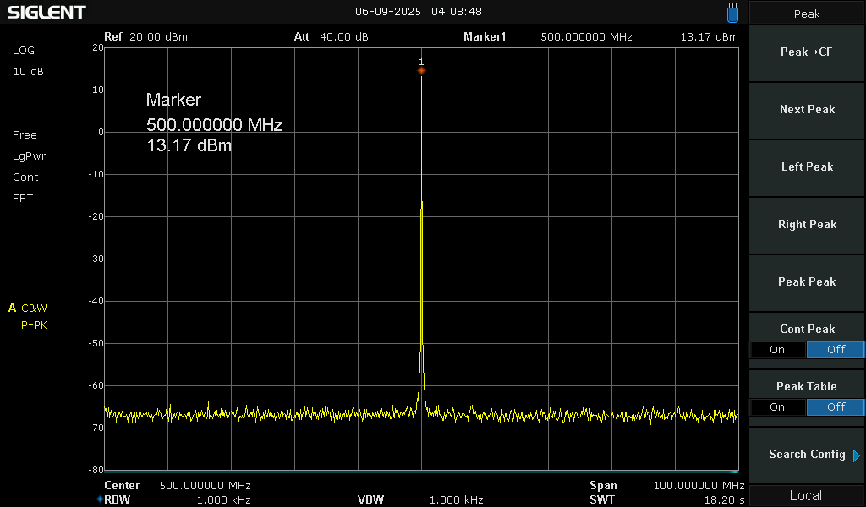
Task: Select the marker 1 diamond on the peak
Action: tap(421, 70)
